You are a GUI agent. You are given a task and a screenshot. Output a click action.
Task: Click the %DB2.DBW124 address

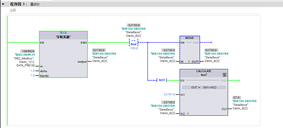tap(25, 55)
